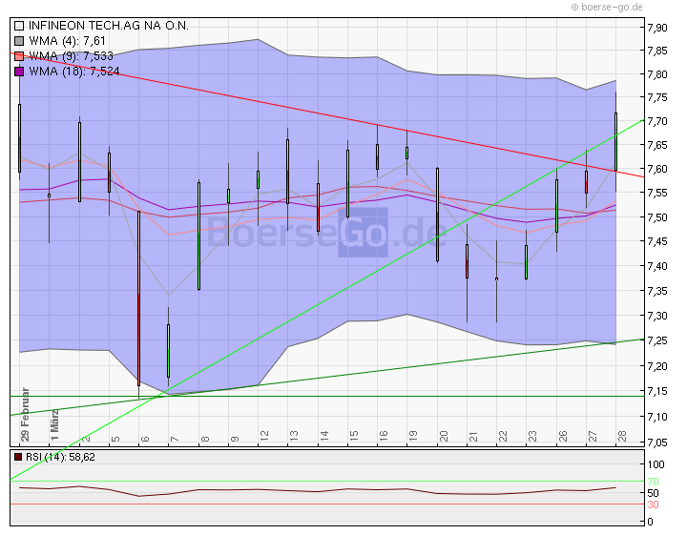Click the salmon WMA (9) legend swatch
Viewport: 687px width, 535px height.
(19, 56)
